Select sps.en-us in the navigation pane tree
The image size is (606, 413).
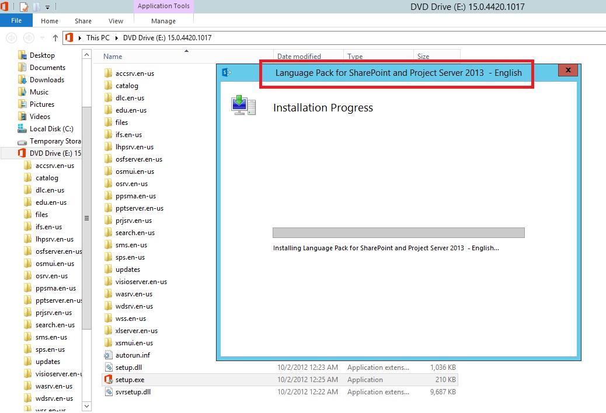[x=50, y=349]
